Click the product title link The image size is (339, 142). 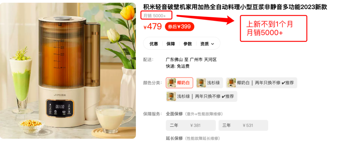[235, 7]
